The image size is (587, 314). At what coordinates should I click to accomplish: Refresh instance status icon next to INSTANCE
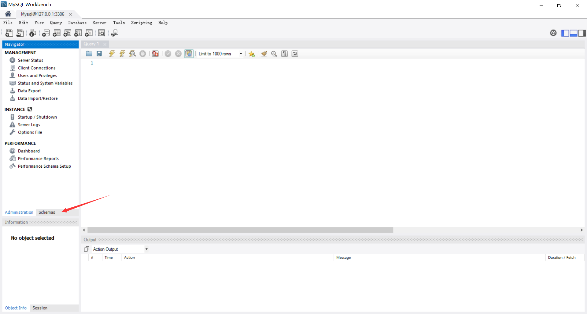(30, 109)
